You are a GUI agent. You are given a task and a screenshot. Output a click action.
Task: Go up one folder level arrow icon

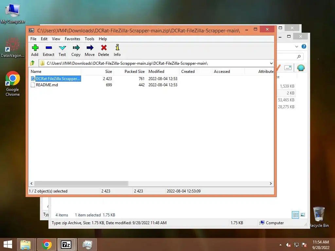(32, 63)
